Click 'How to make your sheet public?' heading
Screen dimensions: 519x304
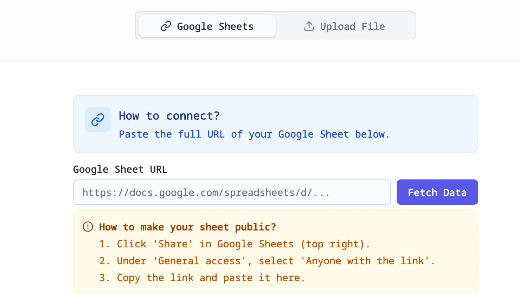187,227
